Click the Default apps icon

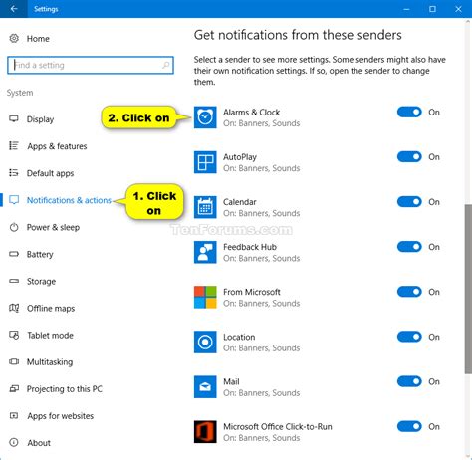click(x=14, y=172)
